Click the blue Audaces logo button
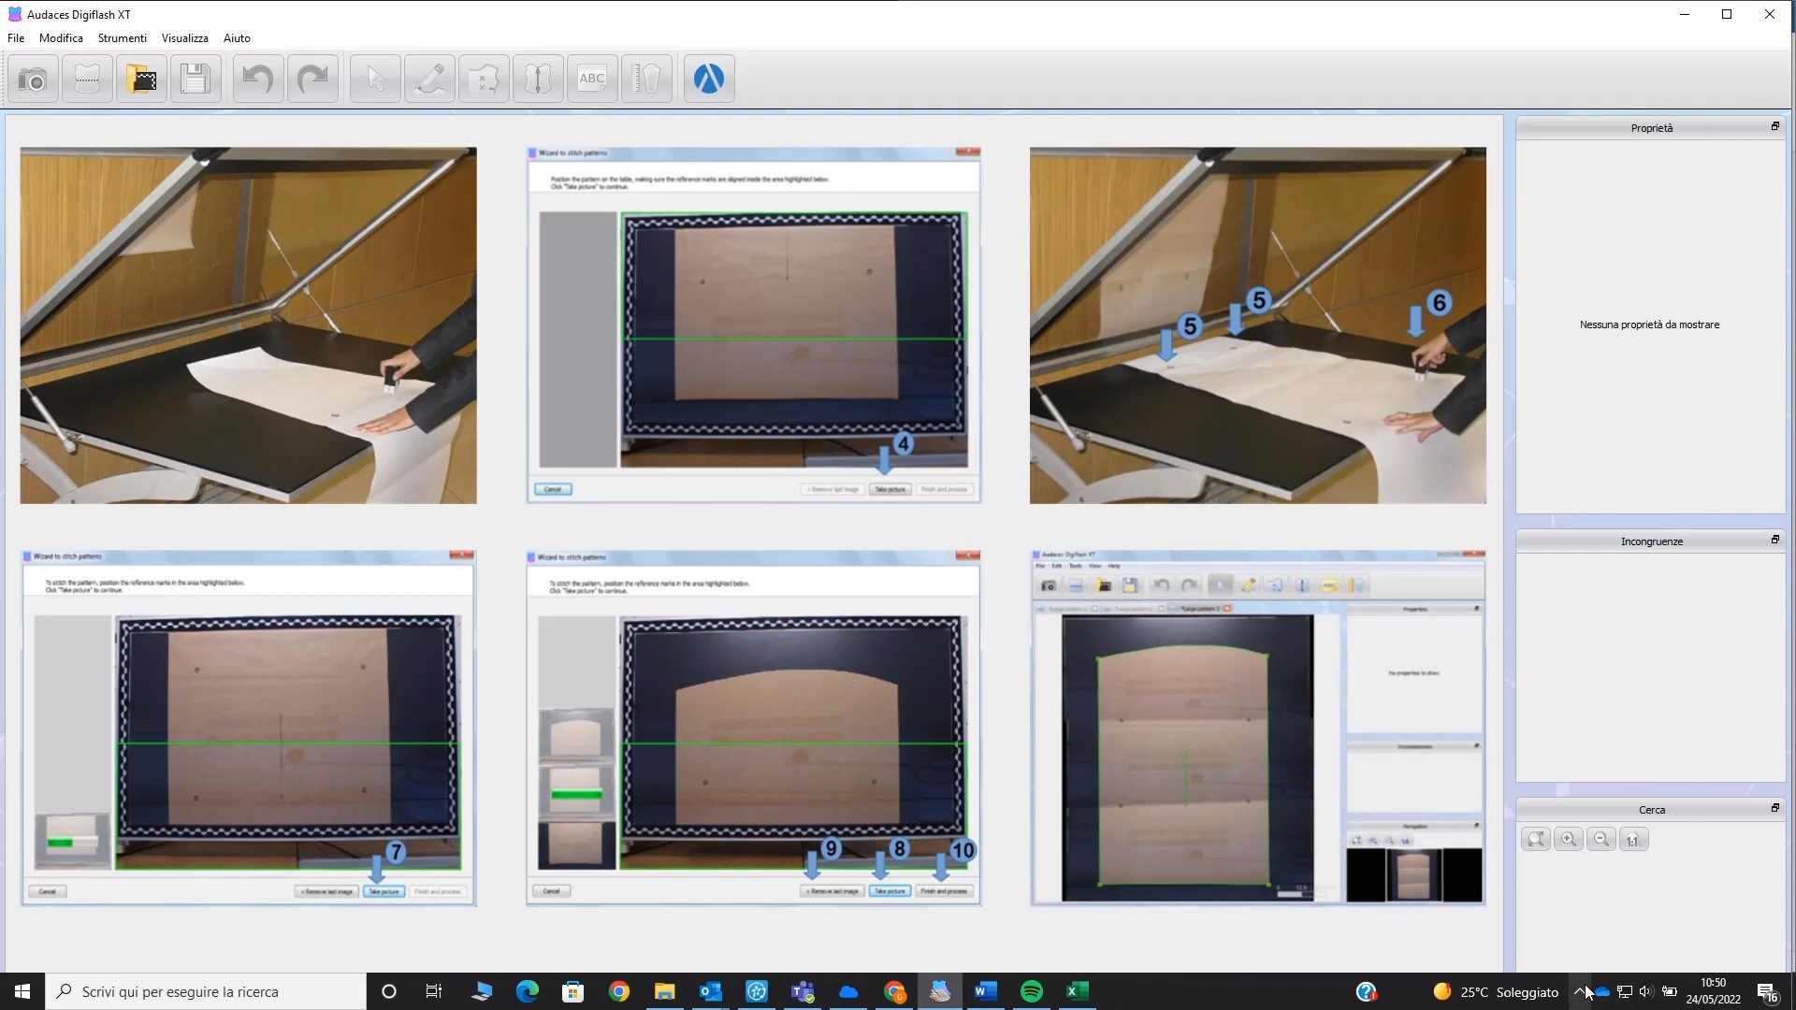 coord(709,79)
